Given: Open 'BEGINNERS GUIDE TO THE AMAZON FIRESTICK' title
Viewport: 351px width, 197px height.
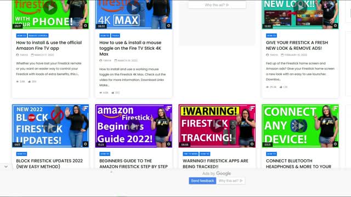Looking at the screenshot, I should click(134, 164).
